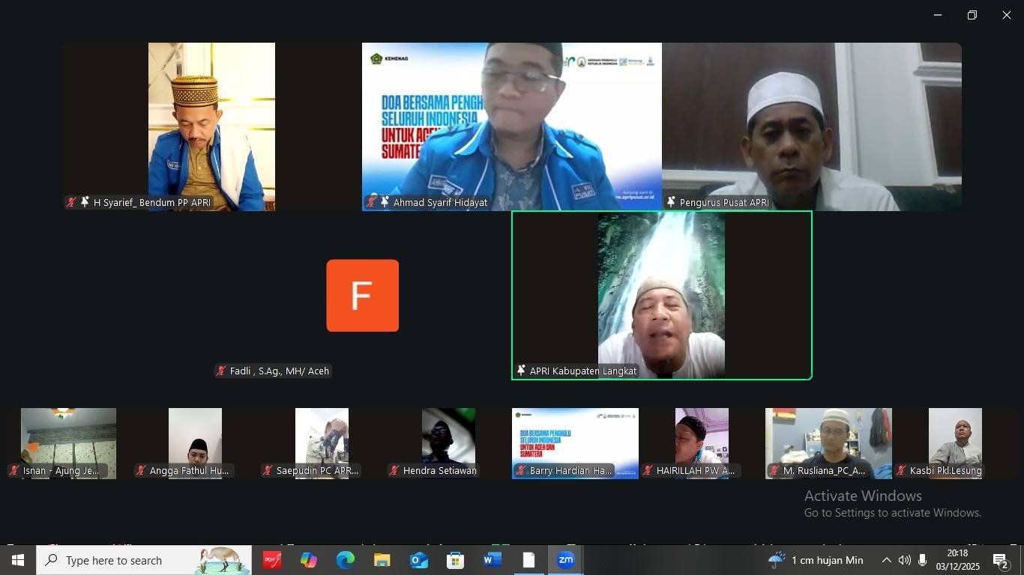Open Microsoft Word from the taskbar
The width and height of the screenshot is (1024, 575).
pyautogui.click(x=492, y=559)
